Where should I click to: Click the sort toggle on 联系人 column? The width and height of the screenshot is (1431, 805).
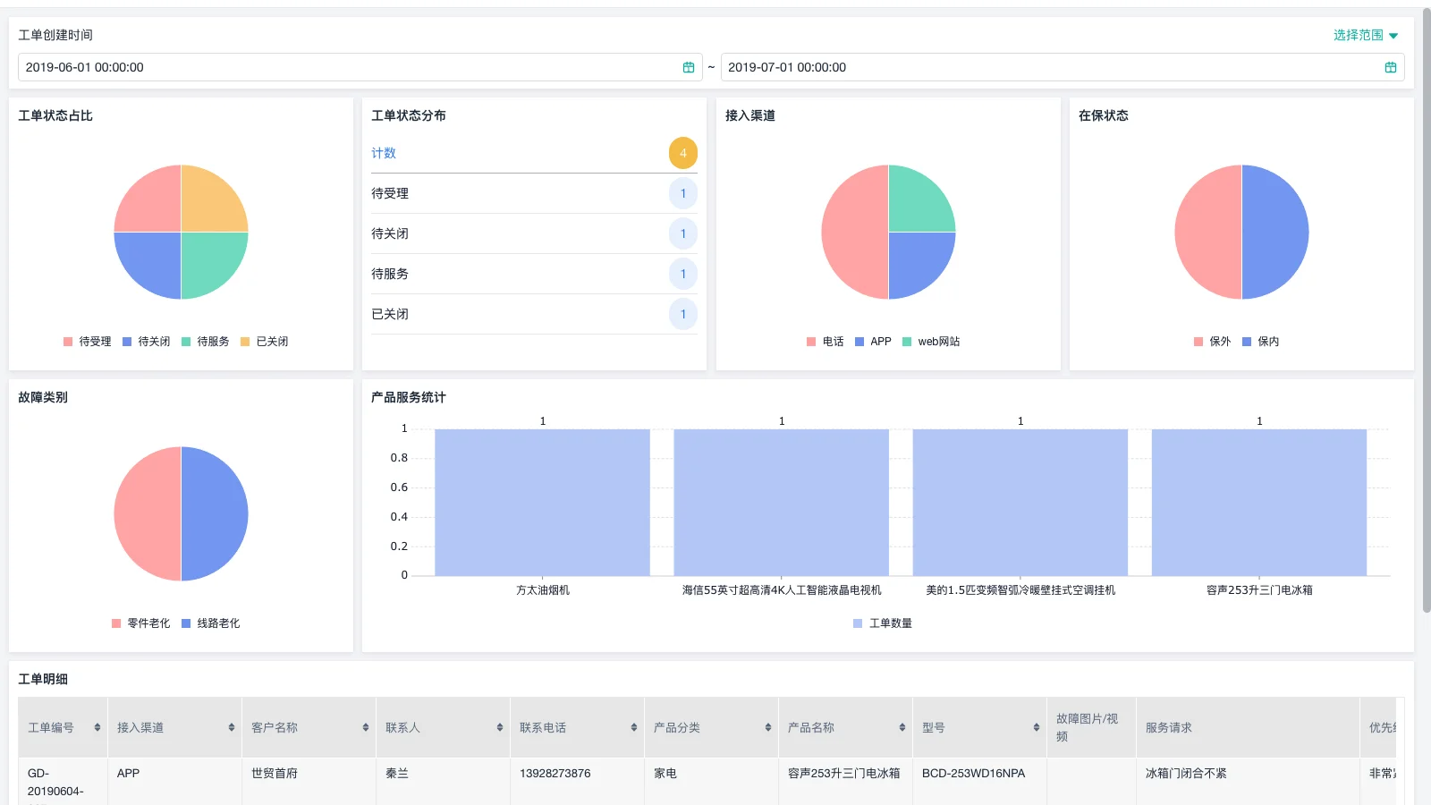point(499,727)
